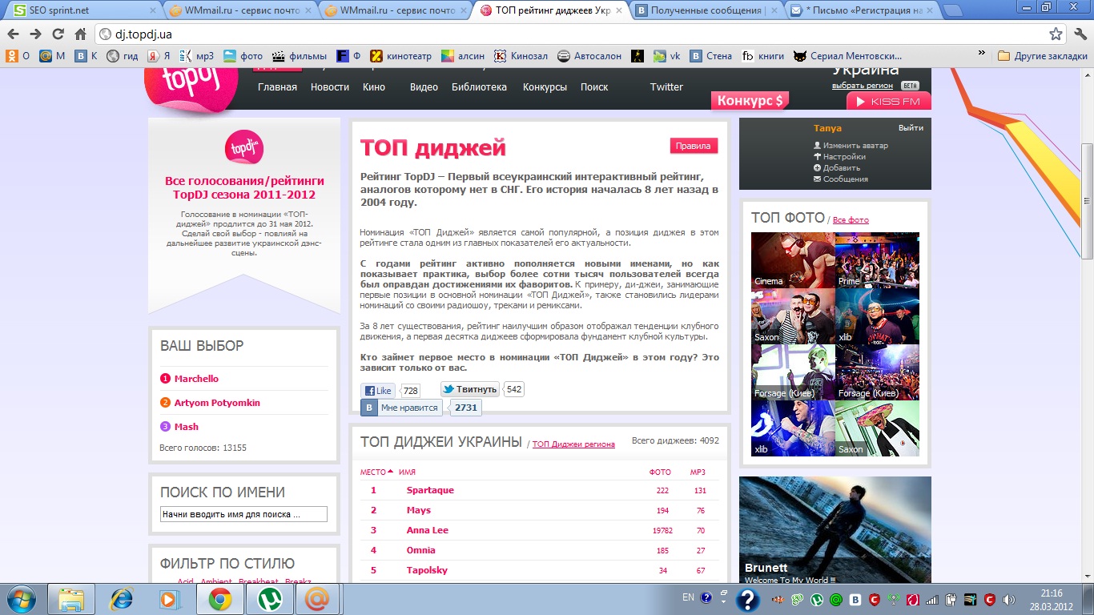Viewport: 1094px width, 615px height.
Task: Open the browser home page icon
Action: coord(80,34)
